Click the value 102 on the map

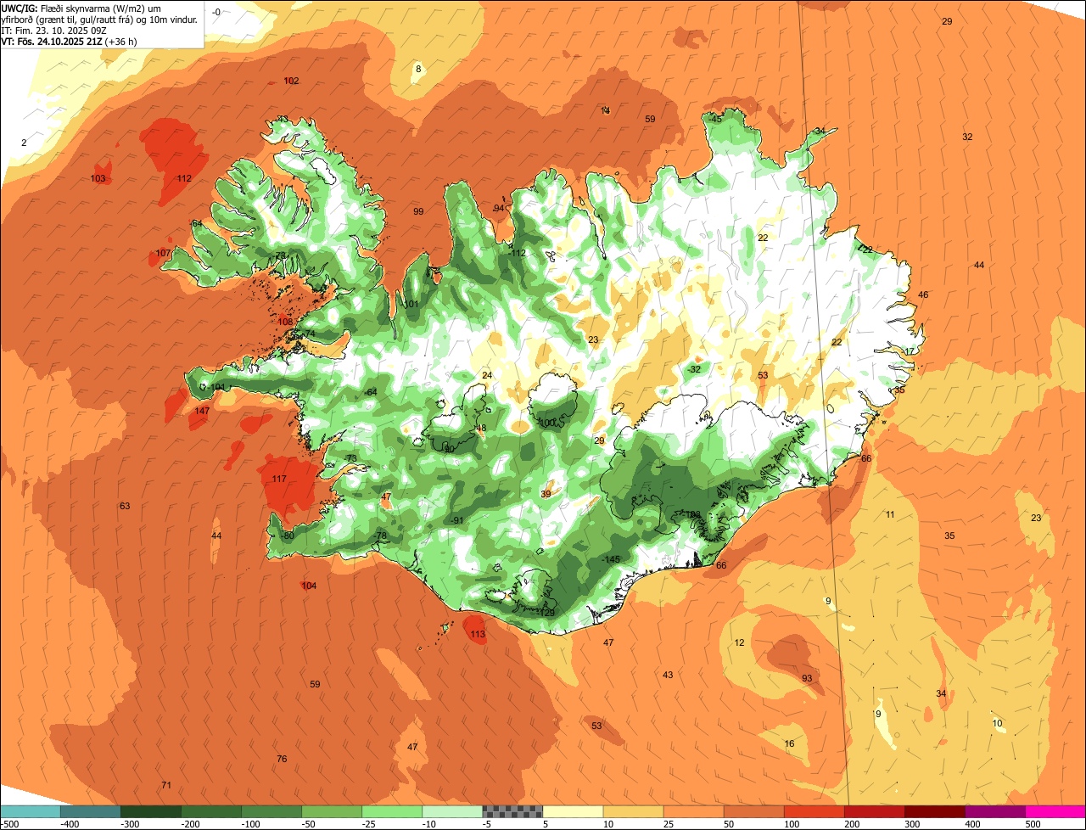(291, 81)
